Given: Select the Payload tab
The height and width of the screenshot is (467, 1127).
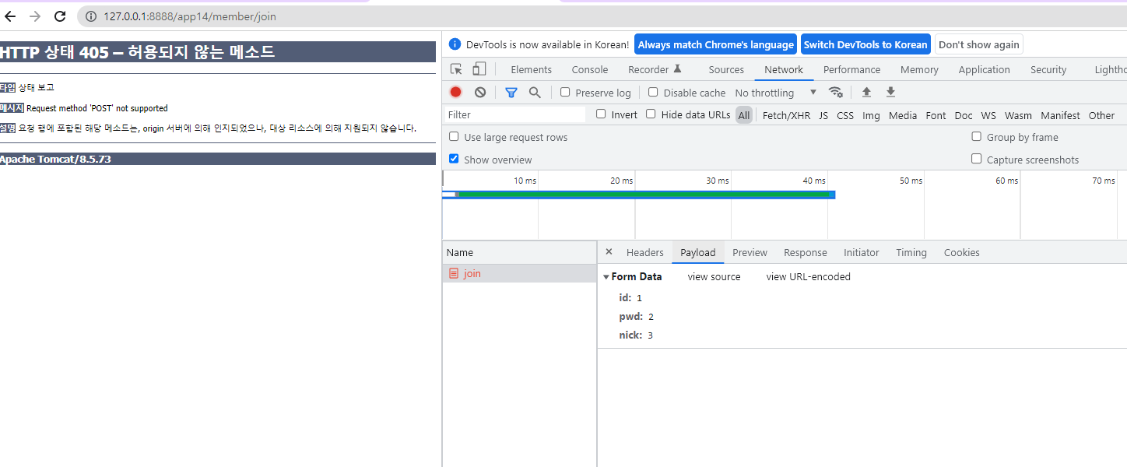Looking at the screenshot, I should pos(698,252).
